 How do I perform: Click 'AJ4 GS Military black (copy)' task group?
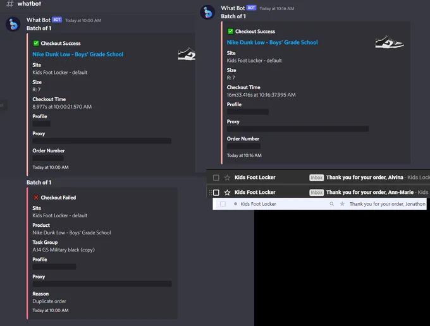pyautogui.click(x=63, y=250)
